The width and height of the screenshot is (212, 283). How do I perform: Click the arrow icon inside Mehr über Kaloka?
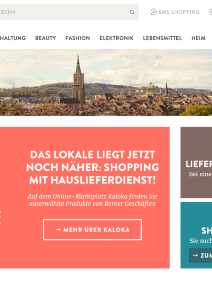[x=58, y=230]
